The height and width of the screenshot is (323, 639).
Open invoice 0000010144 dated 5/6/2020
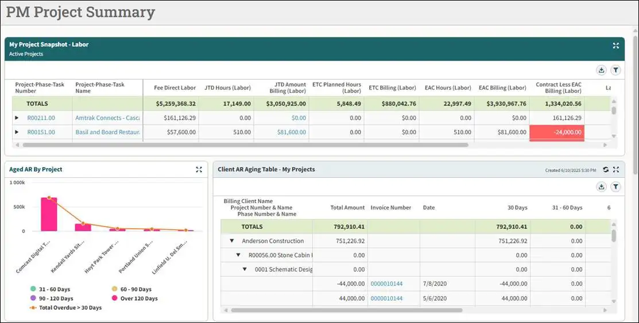pyautogui.click(x=386, y=298)
